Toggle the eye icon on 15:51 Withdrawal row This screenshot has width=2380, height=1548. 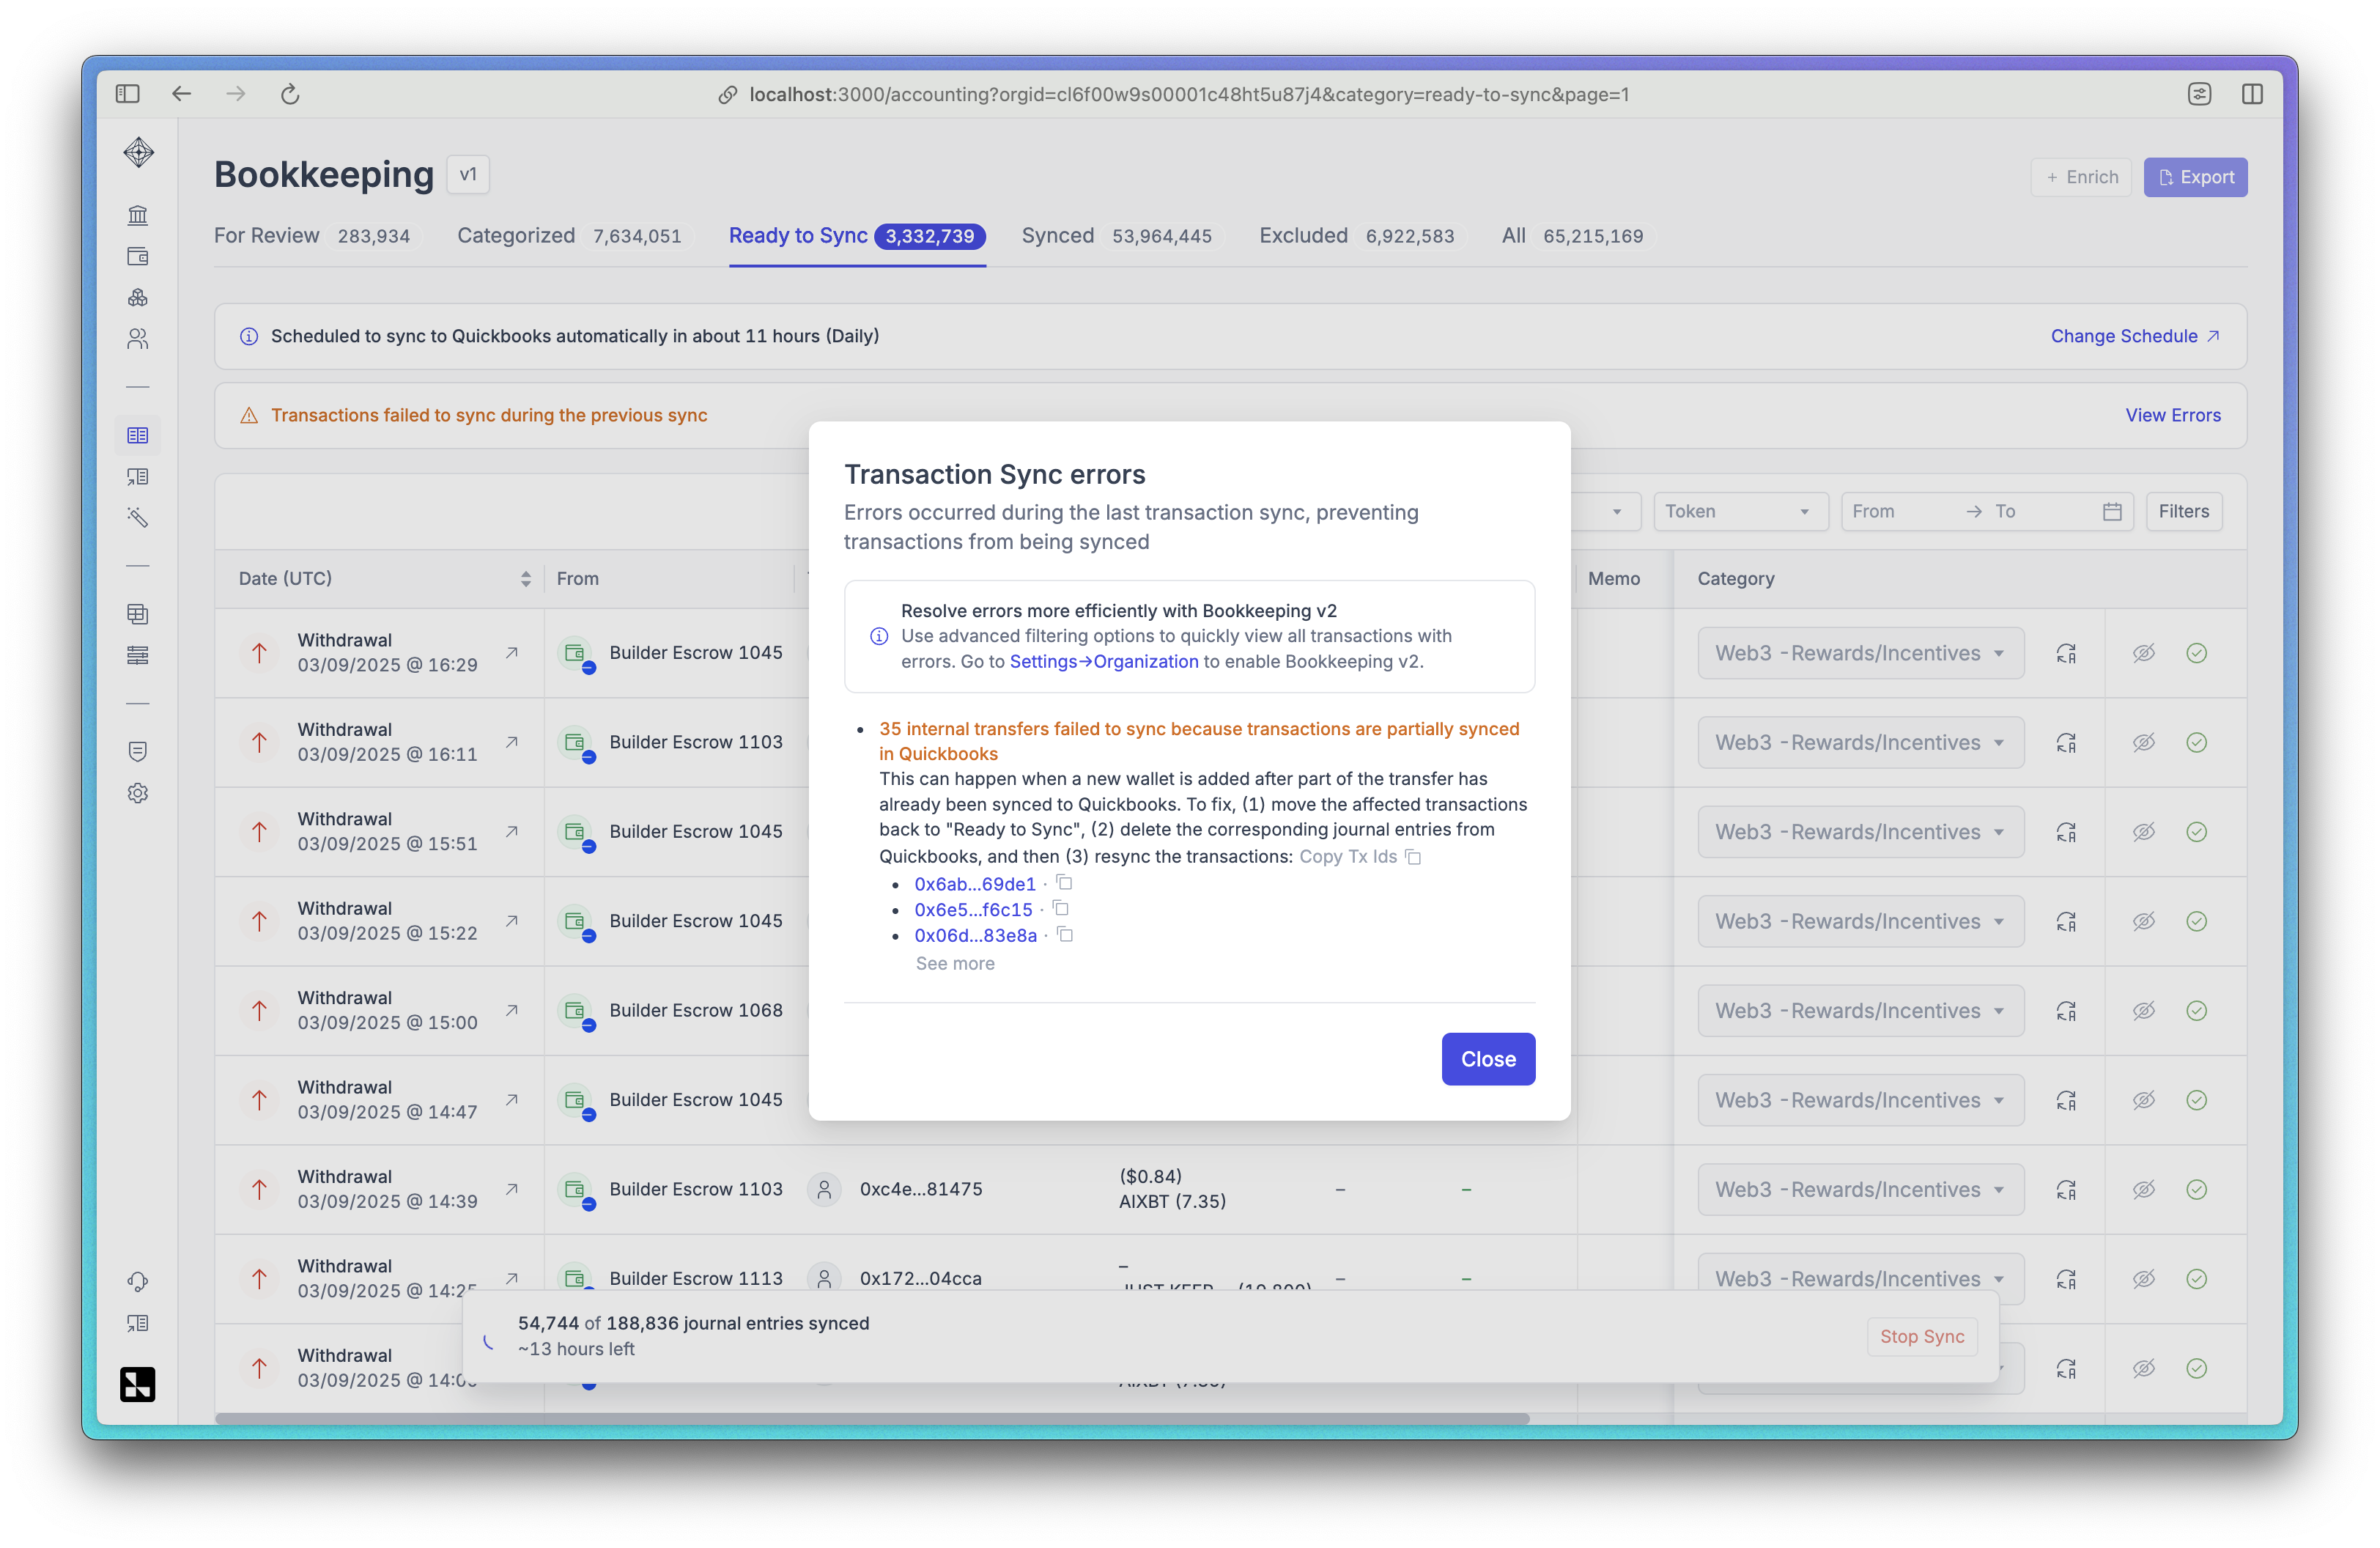[x=2143, y=832]
